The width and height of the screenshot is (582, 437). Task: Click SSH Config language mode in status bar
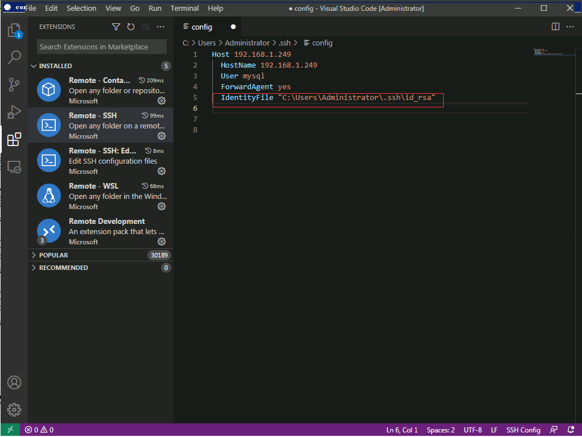523,430
